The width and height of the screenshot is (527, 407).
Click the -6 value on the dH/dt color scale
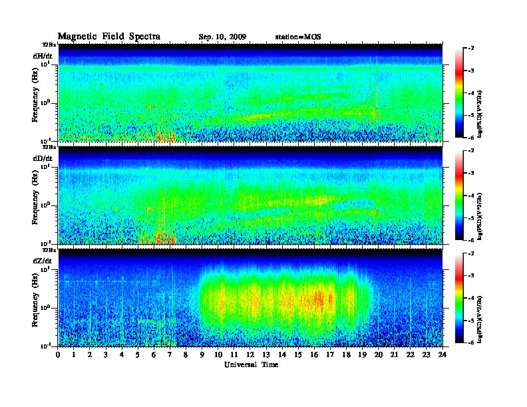tap(471, 138)
